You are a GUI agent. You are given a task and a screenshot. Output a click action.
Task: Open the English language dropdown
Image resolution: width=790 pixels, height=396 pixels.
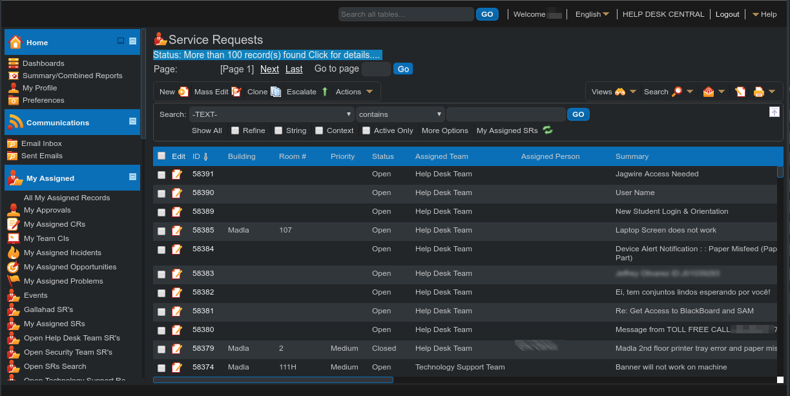pyautogui.click(x=592, y=14)
